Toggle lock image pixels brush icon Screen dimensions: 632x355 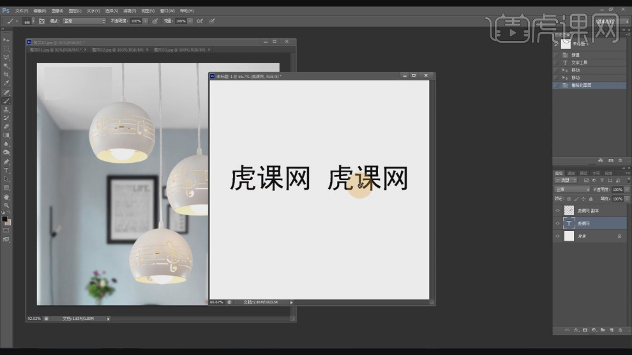pos(576,199)
